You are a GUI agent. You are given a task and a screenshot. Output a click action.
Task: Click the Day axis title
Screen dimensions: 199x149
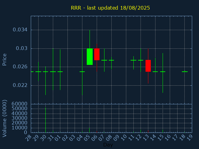click(108, 145)
